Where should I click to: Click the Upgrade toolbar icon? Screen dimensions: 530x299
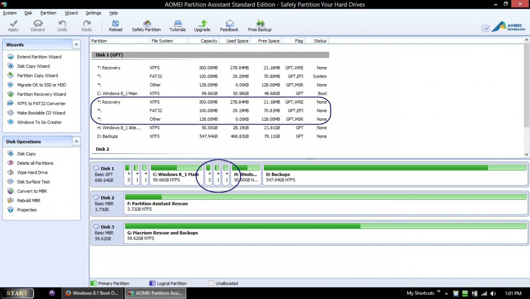coord(202,26)
